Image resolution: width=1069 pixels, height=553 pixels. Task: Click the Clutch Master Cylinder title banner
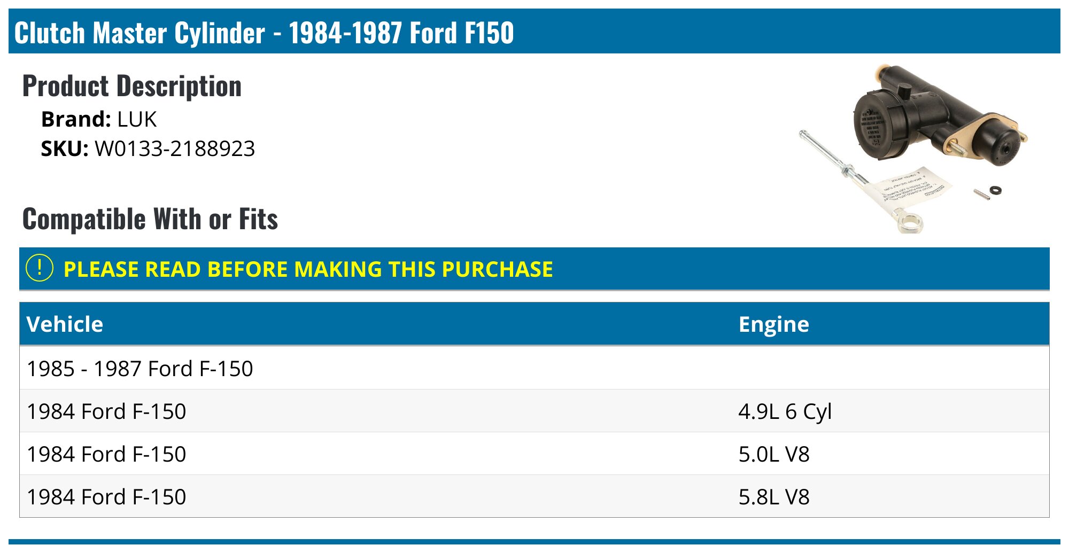pos(264,33)
